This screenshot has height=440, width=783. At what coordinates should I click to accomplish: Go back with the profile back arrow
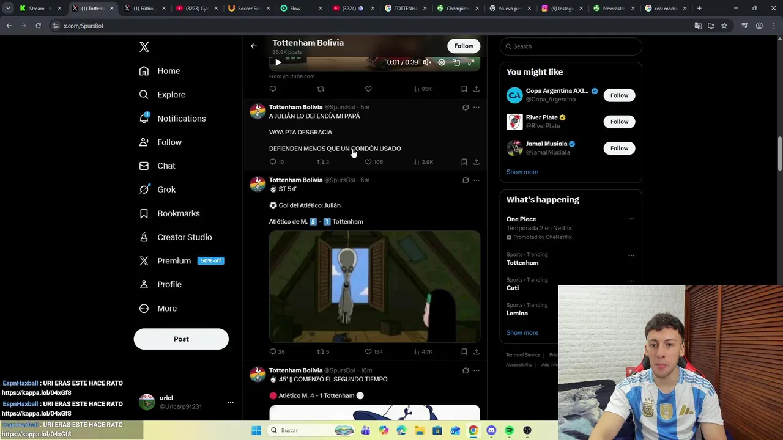point(254,46)
